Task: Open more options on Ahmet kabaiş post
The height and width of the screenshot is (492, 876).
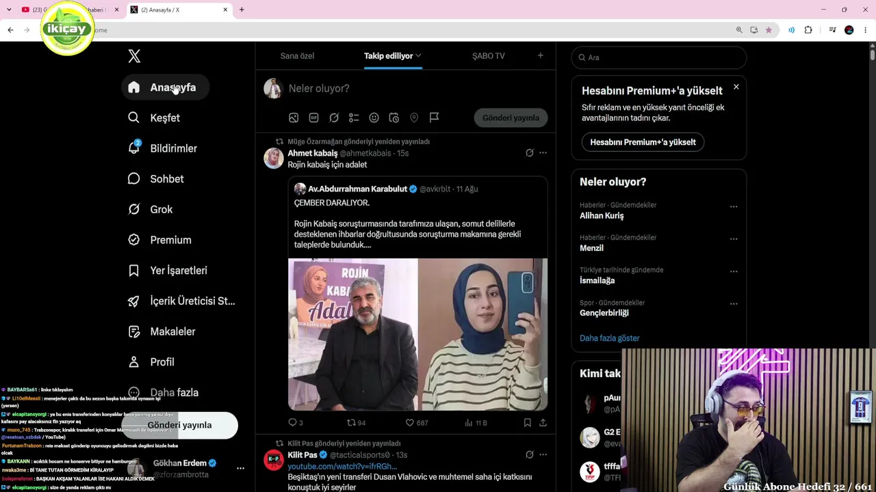Action: (543, 153)
